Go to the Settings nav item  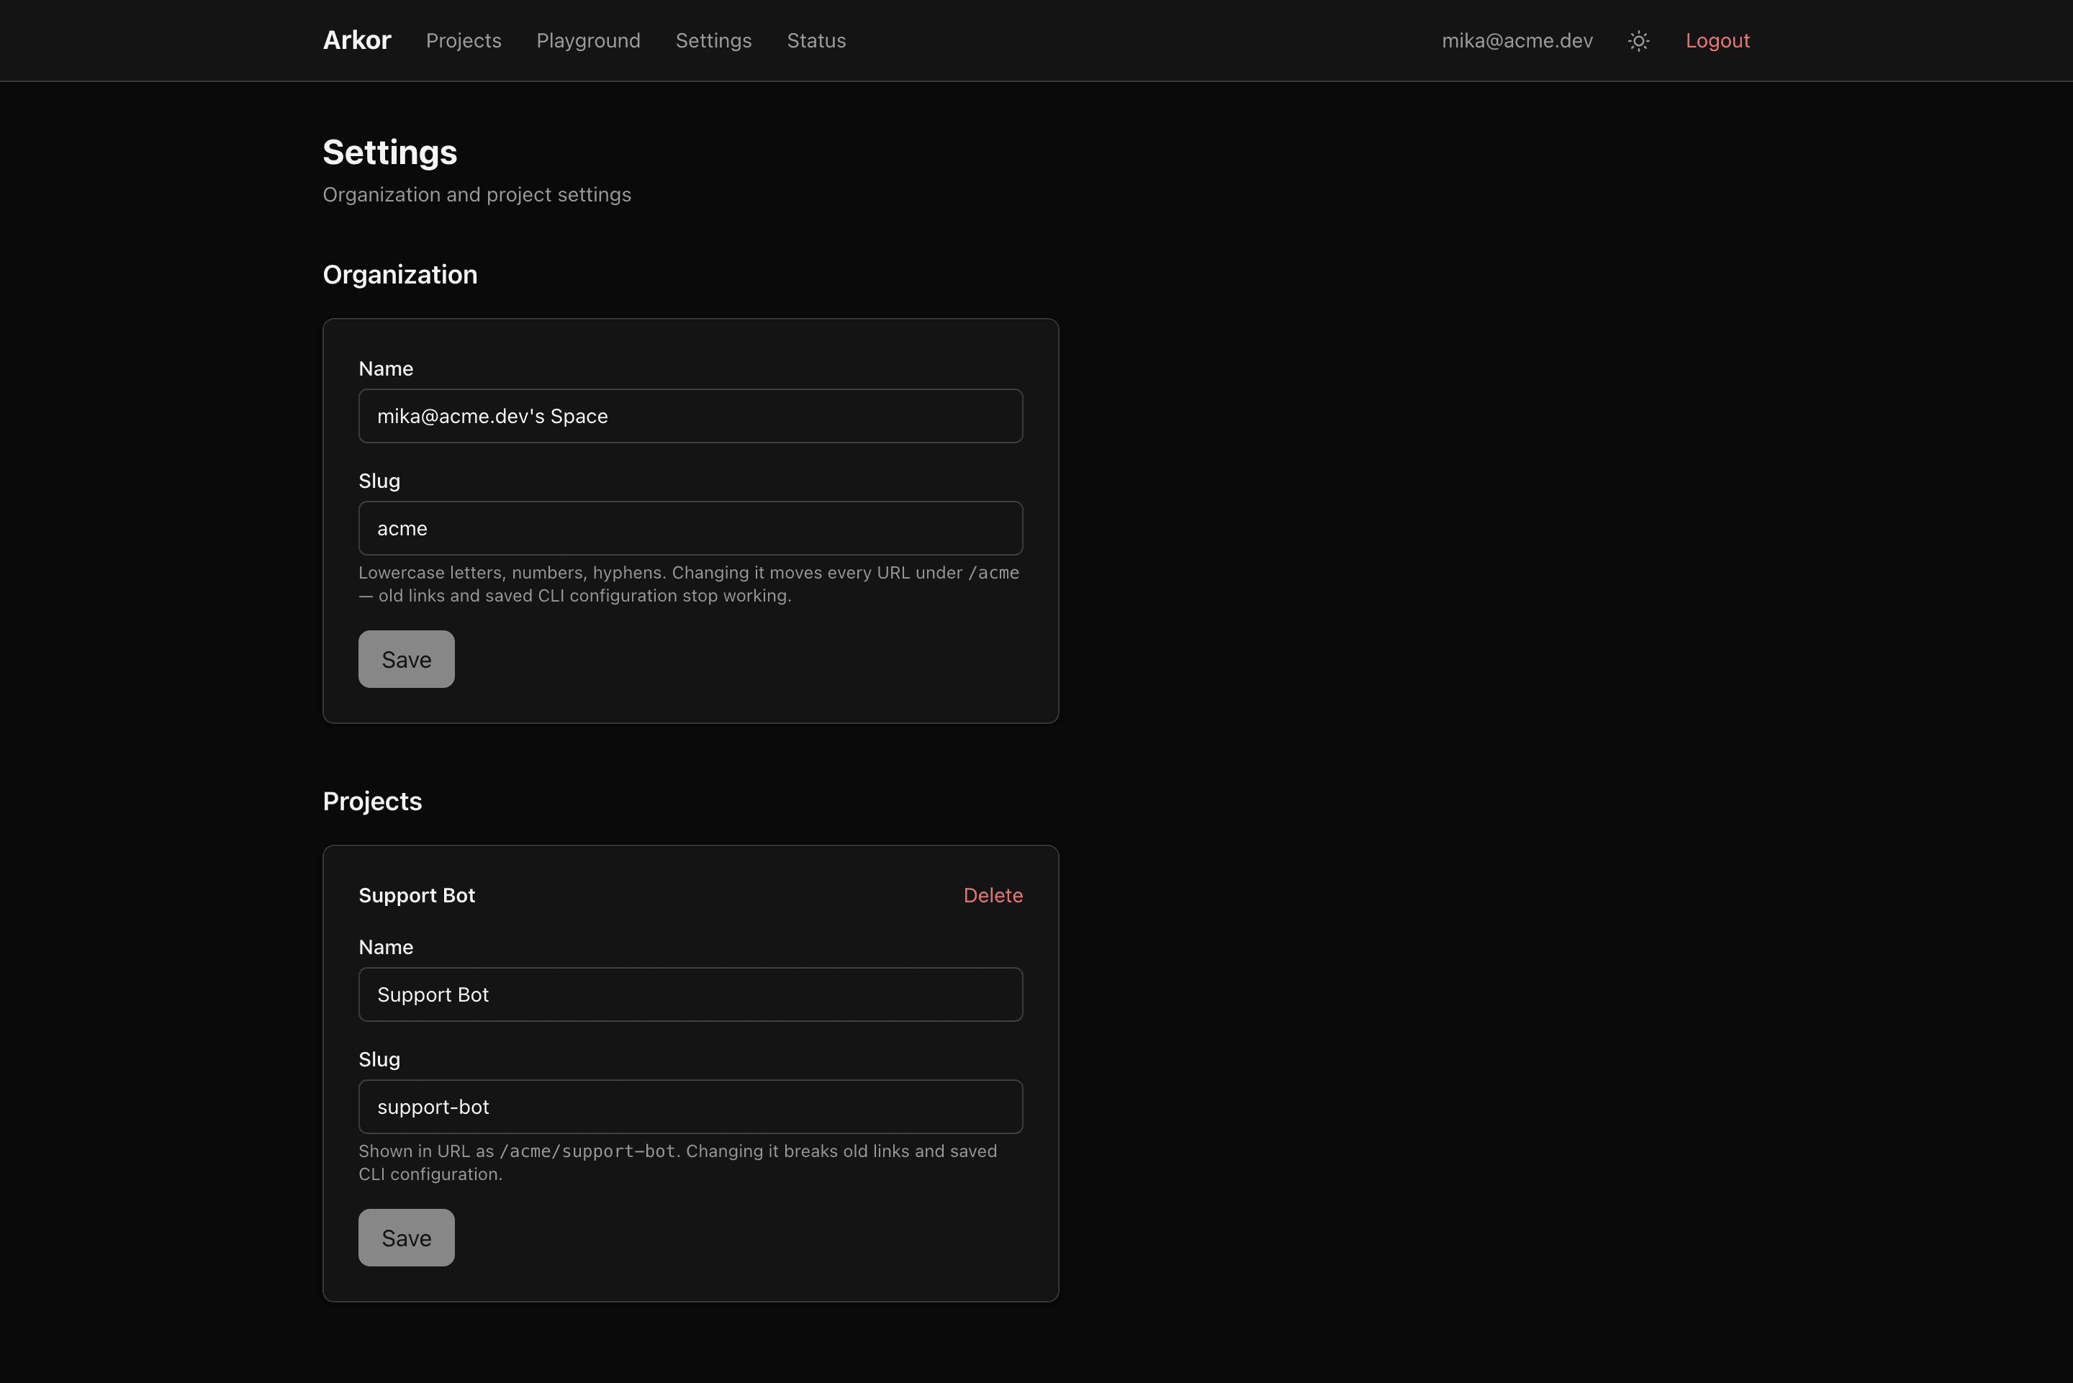(x=713, y=40)
